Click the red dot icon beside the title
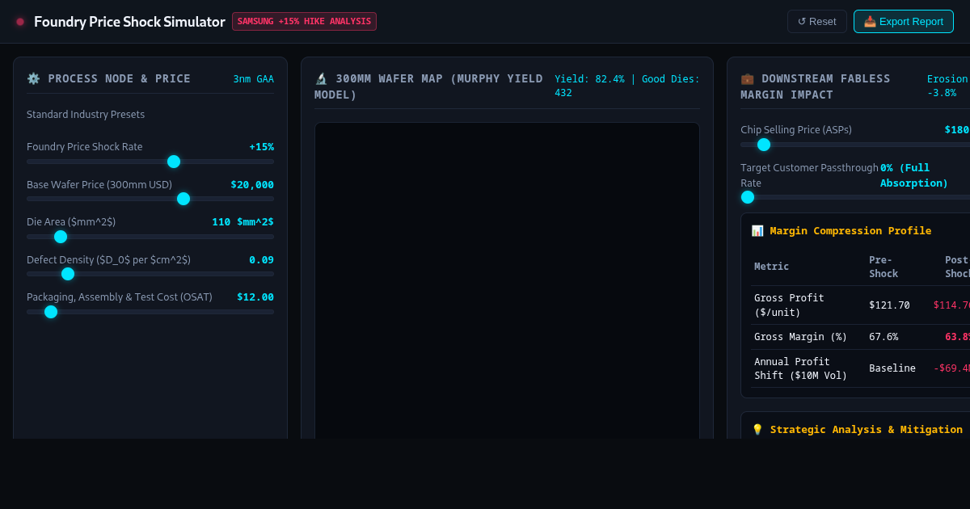 click(x=20, y=22)
